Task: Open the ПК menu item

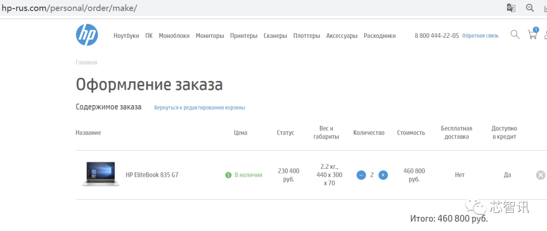Action: (149, 35)
